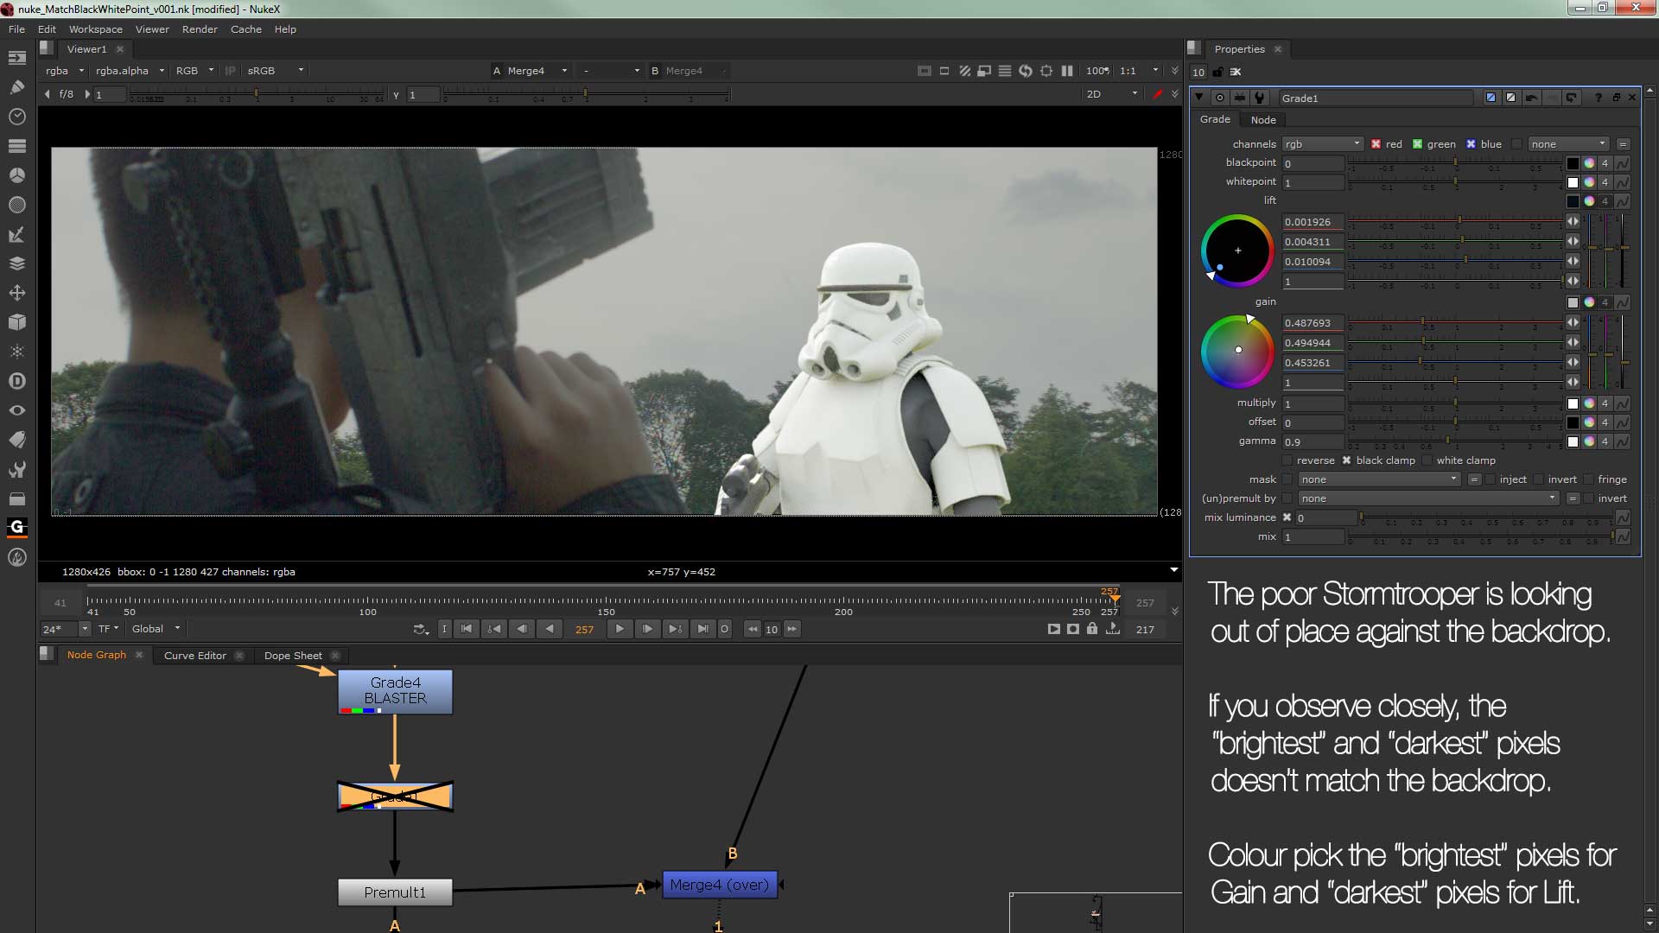Open animation curve menu for whitepoint

[1623, 182]
